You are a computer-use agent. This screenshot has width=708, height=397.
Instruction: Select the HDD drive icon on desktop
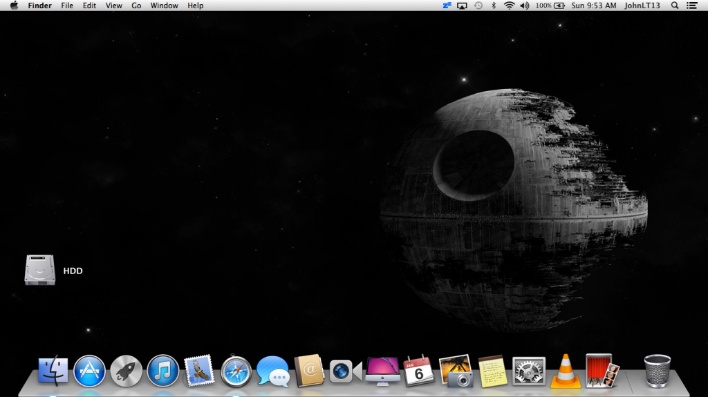(x=39, y=270)
